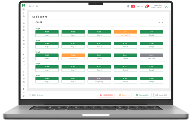193x120 pixels.
Task: Open the bar chart statistics sidebar icon
Action: [x=24, y=40]
